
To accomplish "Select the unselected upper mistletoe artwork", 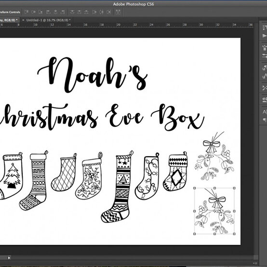I will (x=214, y=156).
